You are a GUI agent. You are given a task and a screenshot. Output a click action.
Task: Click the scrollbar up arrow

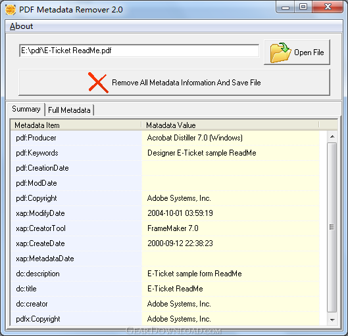tap(332, 136)
